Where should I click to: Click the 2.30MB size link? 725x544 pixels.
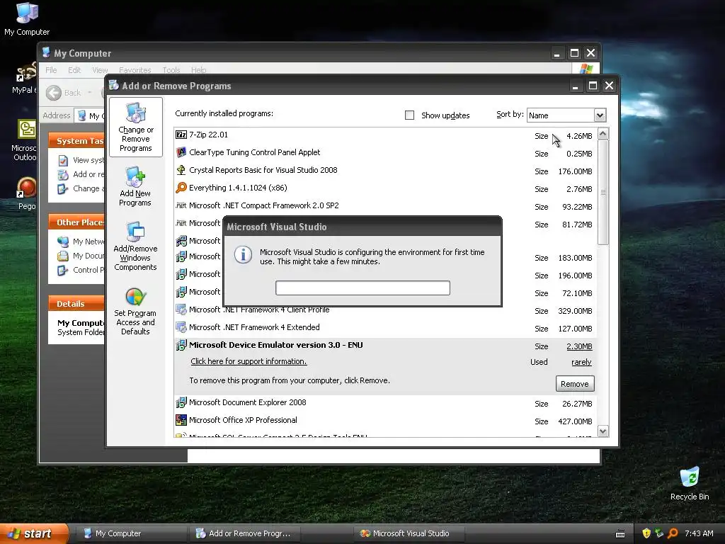tap(579, 346)
